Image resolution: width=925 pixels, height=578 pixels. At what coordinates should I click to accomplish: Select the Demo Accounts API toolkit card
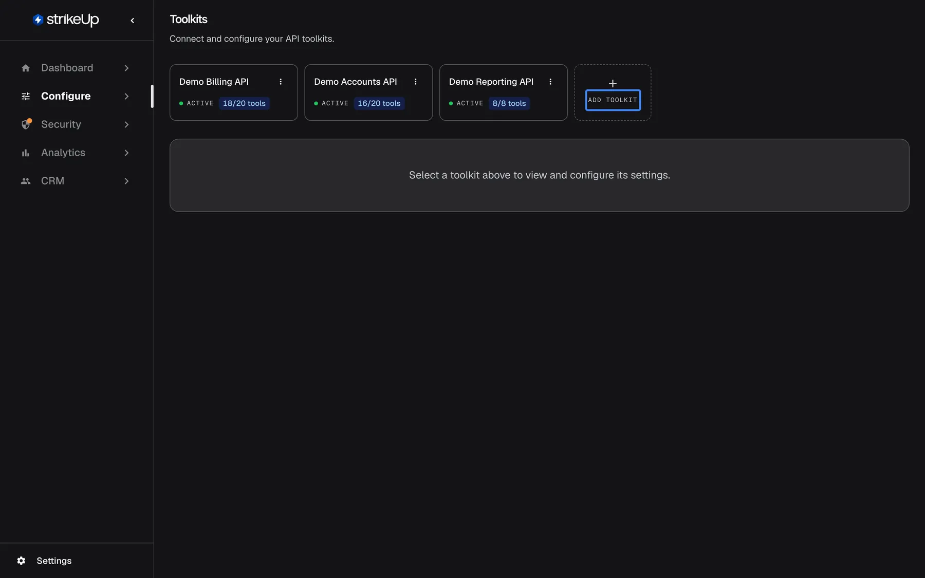point(368,92)
